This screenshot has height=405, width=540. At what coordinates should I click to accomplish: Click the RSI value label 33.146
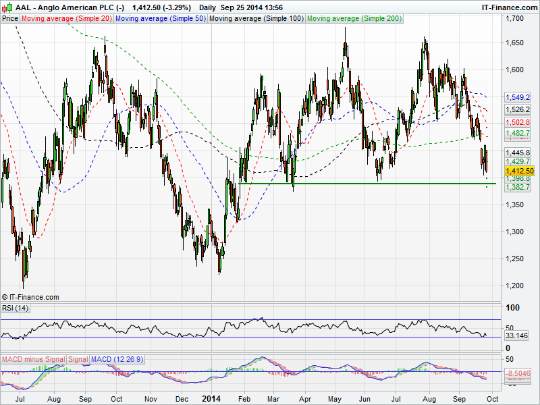pyautogui.click(x=517, y=335)
